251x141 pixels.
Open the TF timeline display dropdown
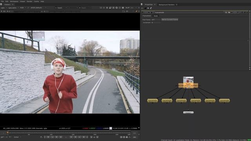tap(10, 137)
